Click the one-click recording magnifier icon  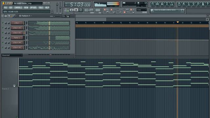198,4
